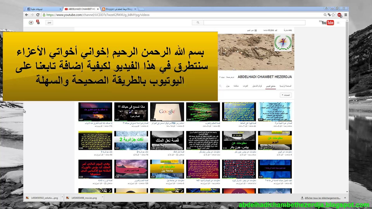Switch to ABDELHADI CHAMBET YouTube tab
The image size is (372, 209).
(x=81, y=9)
